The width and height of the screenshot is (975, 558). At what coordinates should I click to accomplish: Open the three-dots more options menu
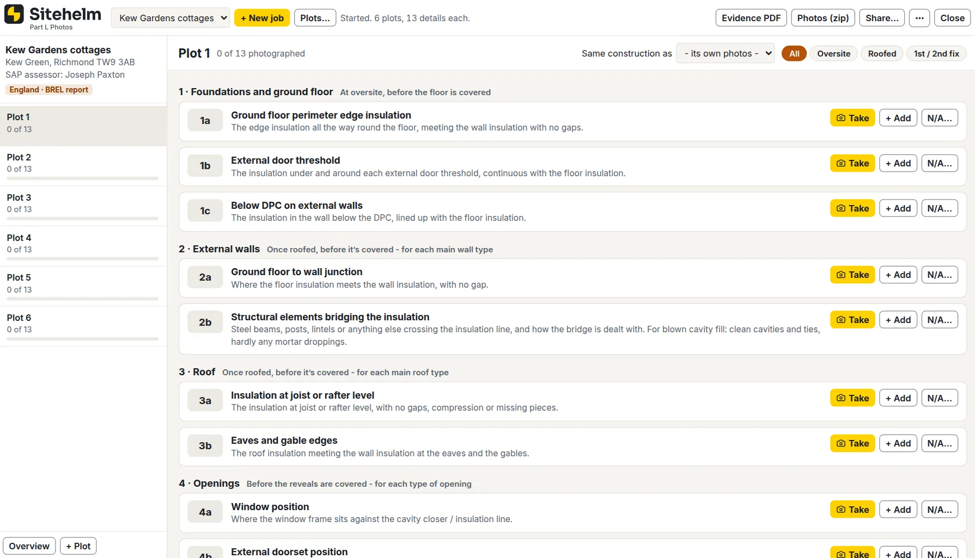pyautogui.click(x=919, y=18)
